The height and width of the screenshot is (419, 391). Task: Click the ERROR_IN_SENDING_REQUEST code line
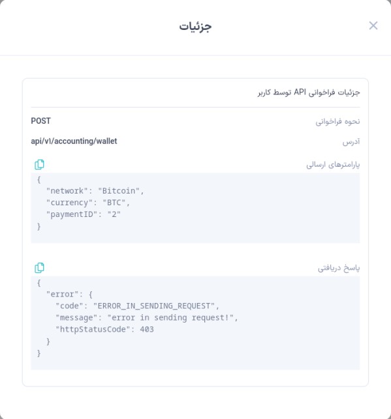point(138,306)
